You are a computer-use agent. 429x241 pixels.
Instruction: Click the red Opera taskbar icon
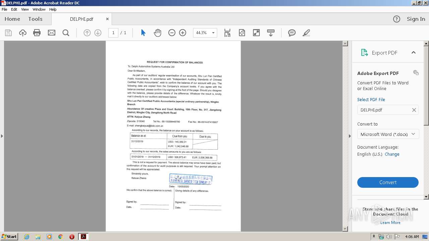click(x=72, y=237)
